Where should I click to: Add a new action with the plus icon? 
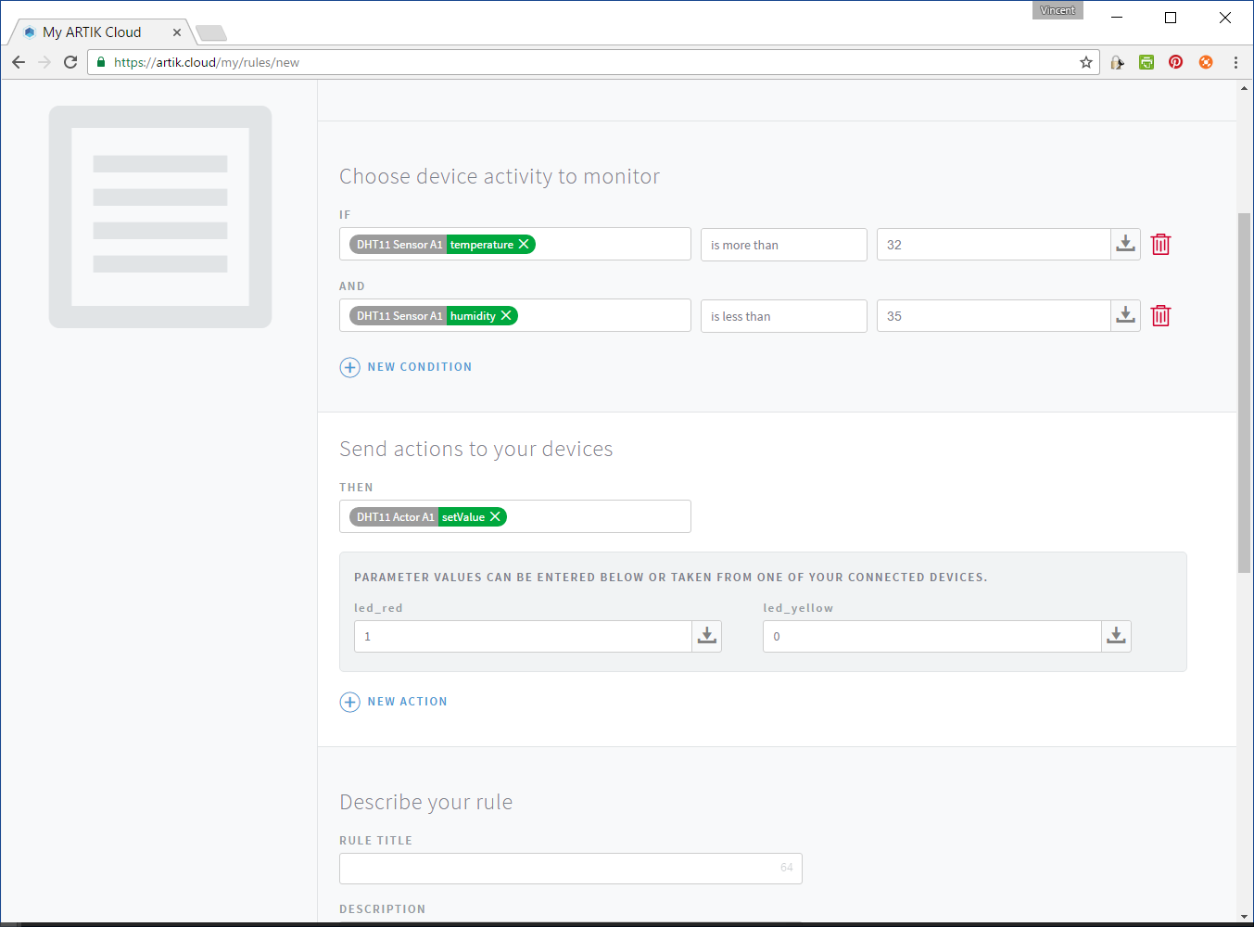click(x=349, y=702)
